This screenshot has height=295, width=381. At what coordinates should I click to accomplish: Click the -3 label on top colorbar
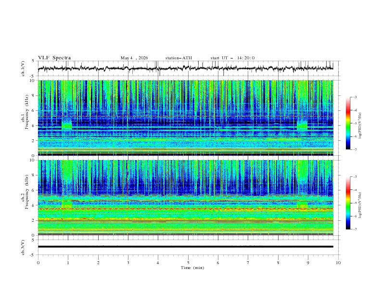tap(355, 97)
